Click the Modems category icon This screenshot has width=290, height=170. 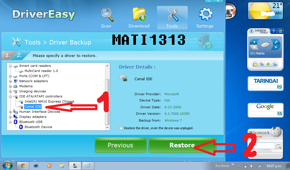(16, 86)
